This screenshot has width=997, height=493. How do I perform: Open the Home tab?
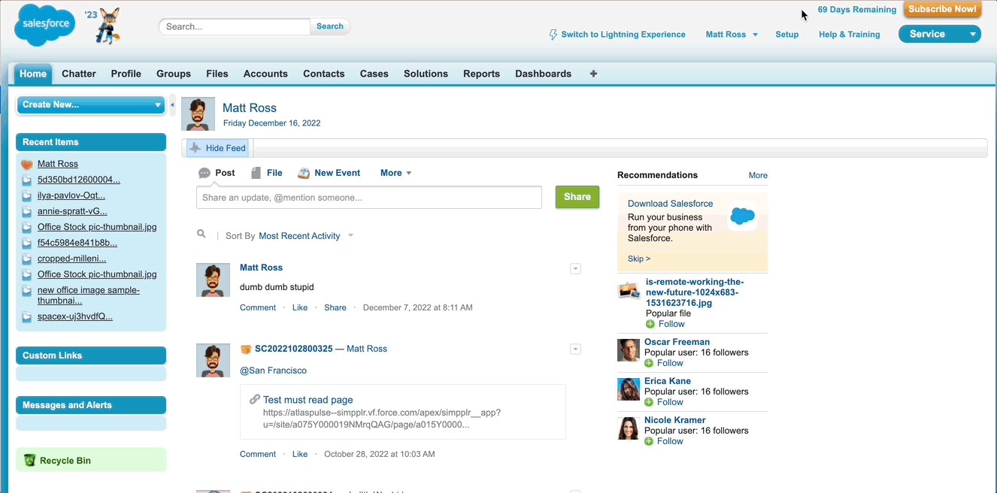(33, 74)
